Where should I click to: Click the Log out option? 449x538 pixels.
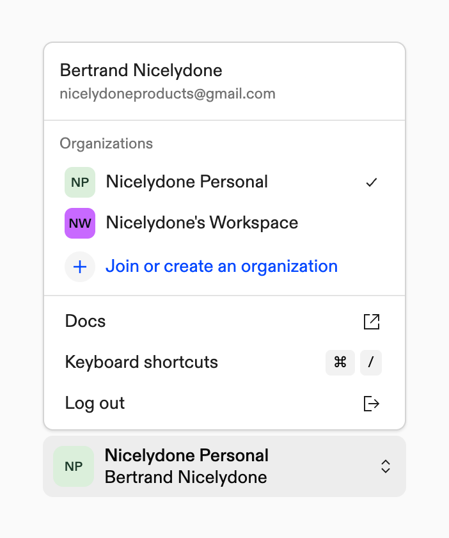[95, 403]
